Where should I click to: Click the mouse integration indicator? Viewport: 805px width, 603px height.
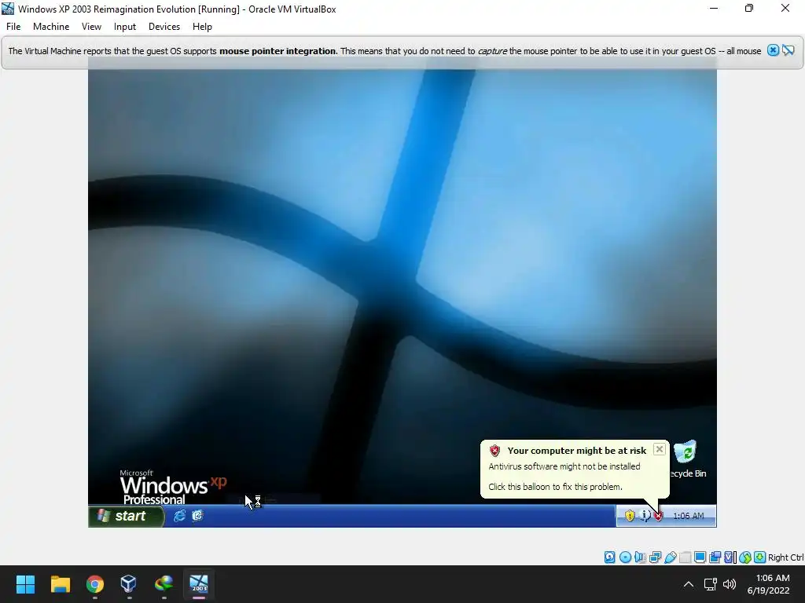pyautogui.click(x=745, y=557)
